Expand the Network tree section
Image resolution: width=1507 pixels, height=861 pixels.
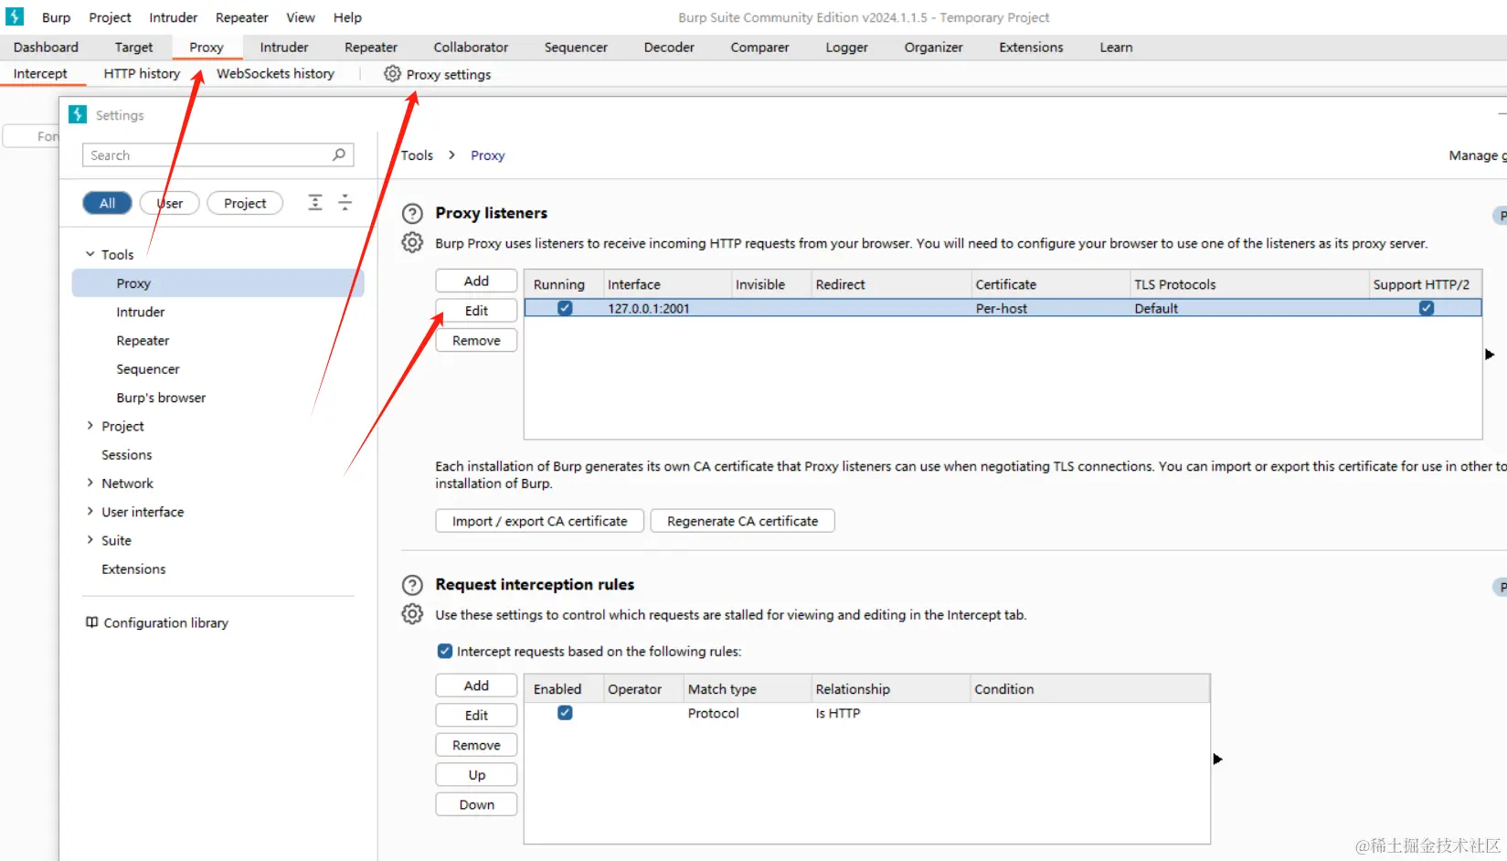coord(90,483)
